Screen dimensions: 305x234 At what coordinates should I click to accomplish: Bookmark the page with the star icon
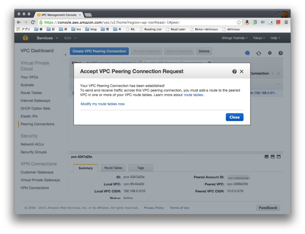tap(239, 22)
